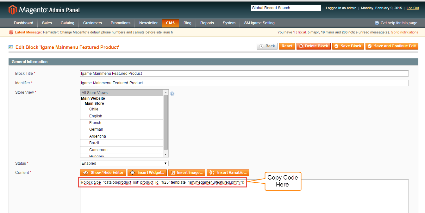Click the Store View list scroll-down arrow
This screenshot has width=425, height=213.
166,154
